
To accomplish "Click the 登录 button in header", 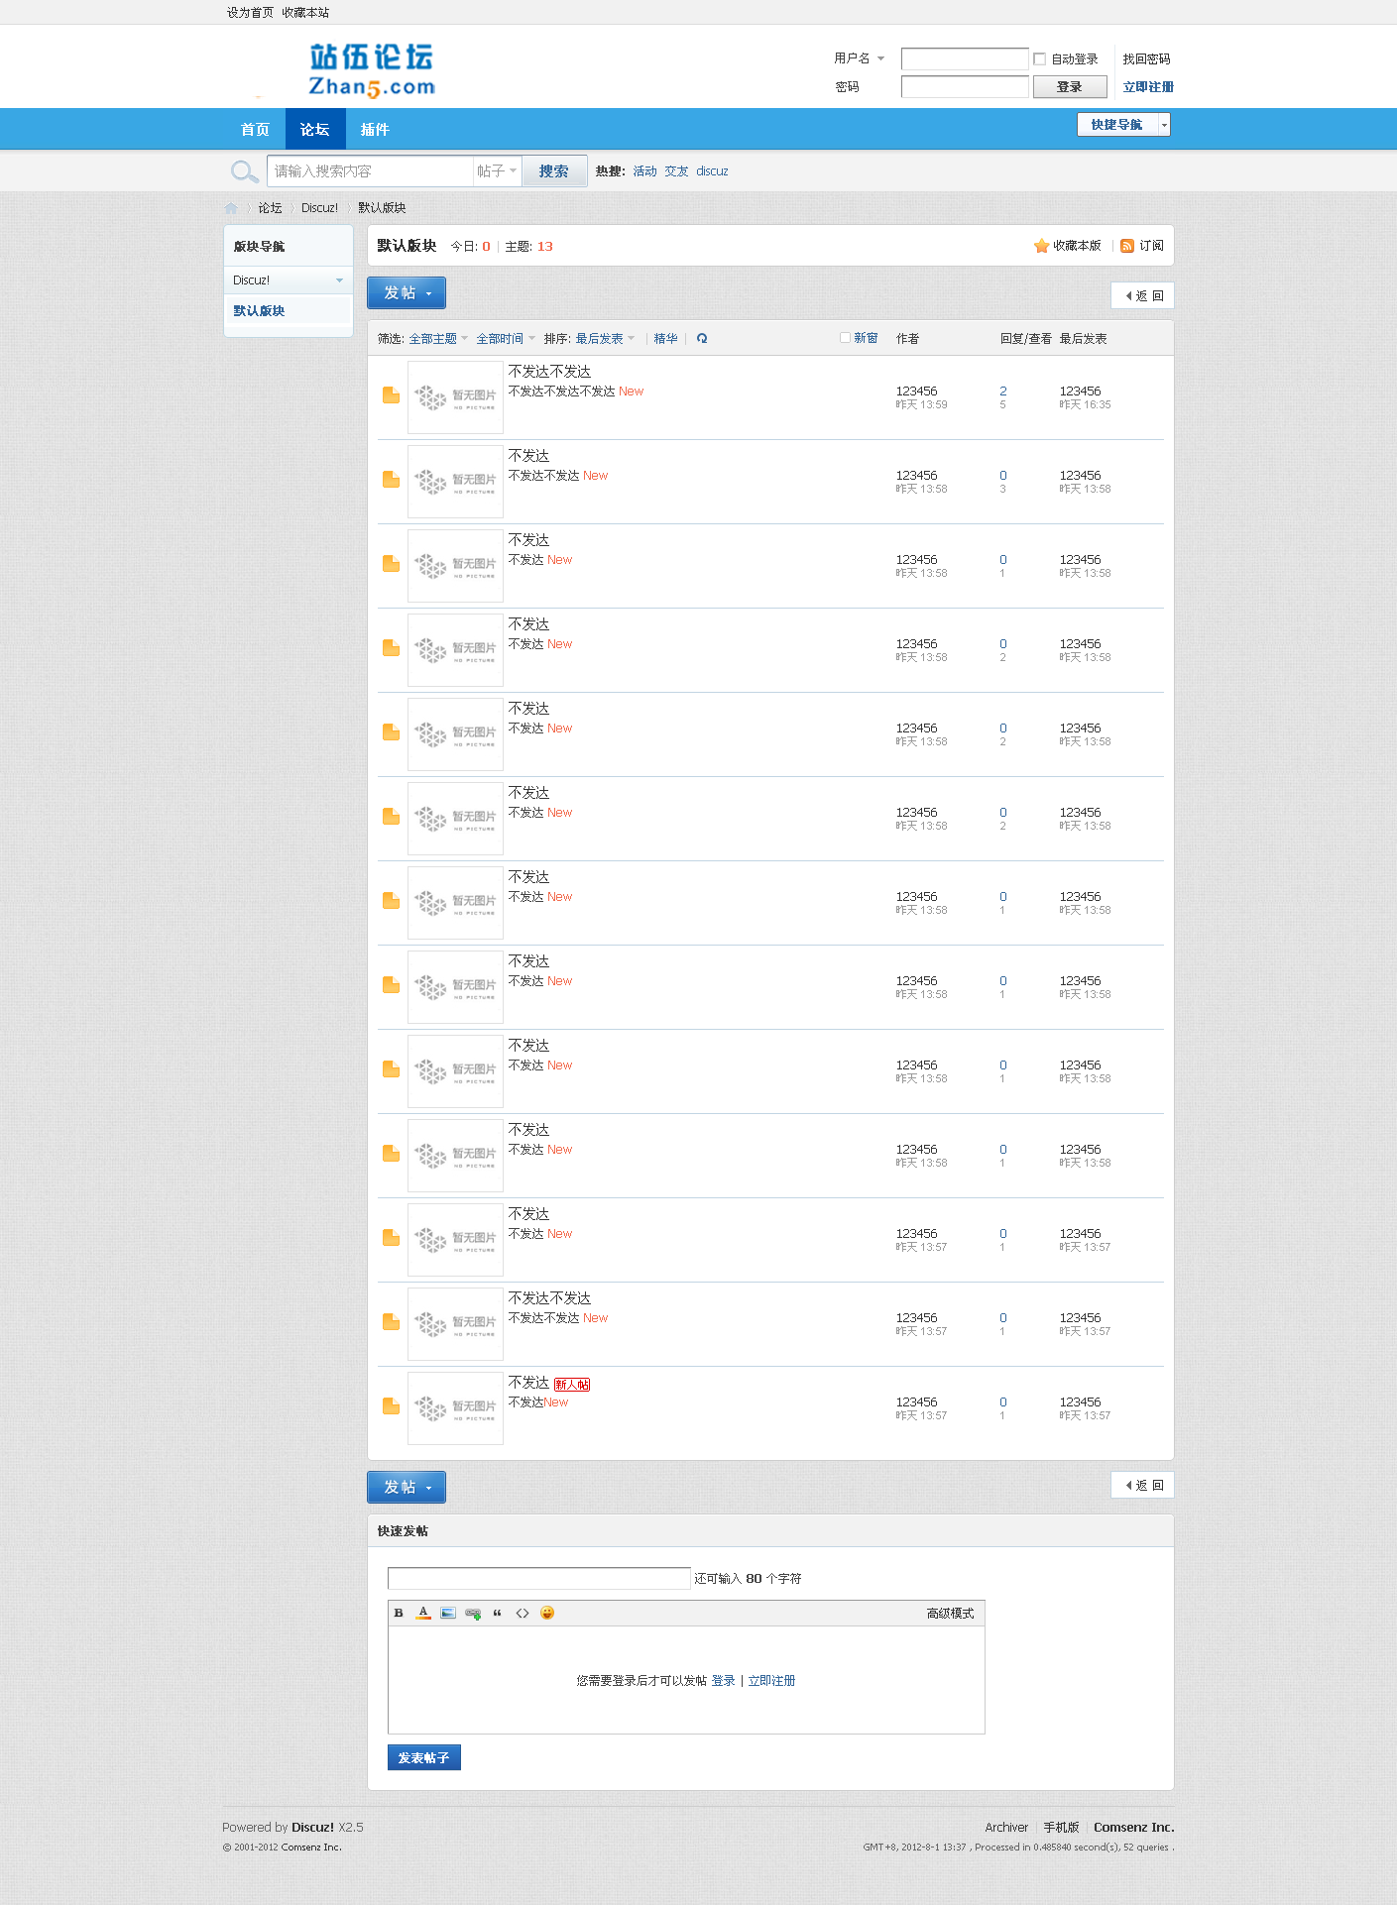I will click(1070, 87).
